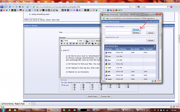Image resolution: width=180 pixels, height=112 pixels.
Task: Open Firefox from the taskbar Two Plus Two button
Action: tap(25, 110)
